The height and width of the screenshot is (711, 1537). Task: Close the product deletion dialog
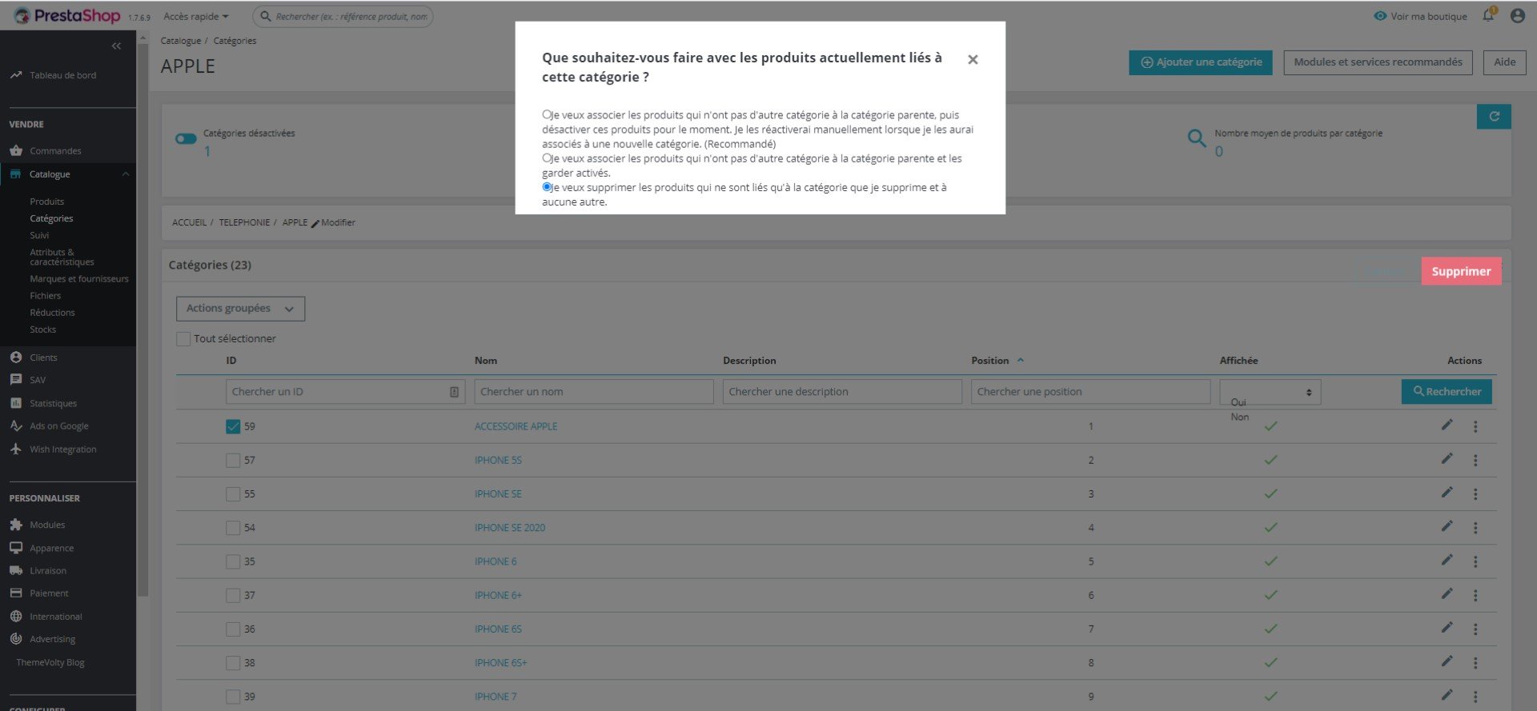tap(973, 59)
